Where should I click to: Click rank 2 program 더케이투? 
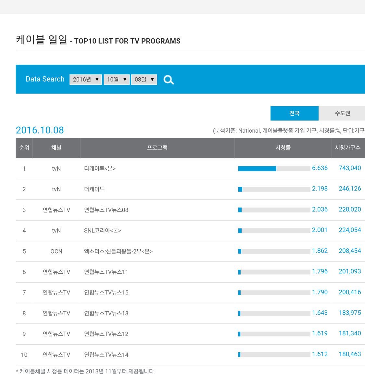coord(94,189)
